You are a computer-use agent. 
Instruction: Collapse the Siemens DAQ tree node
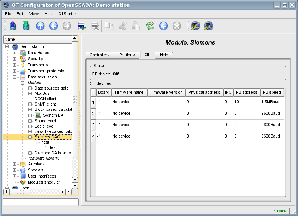point(30,137)
